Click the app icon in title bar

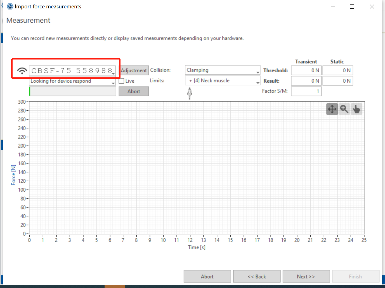click(10, 6)
